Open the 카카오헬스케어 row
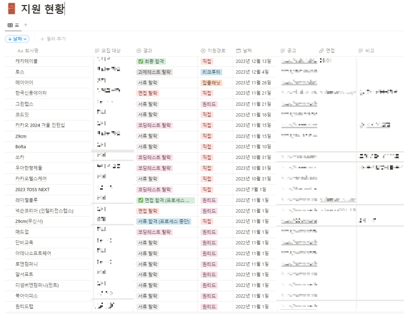The width and height of the screenshot is (404, 314). pos(31,179)
